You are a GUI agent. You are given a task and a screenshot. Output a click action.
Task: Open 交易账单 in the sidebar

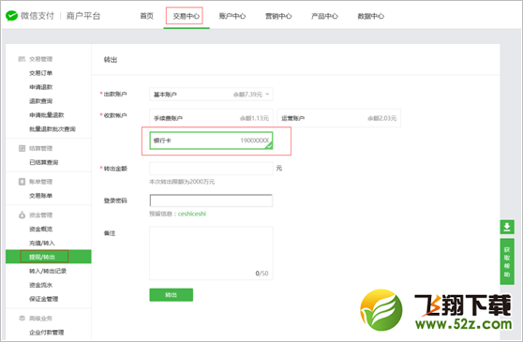click(40, 196)
